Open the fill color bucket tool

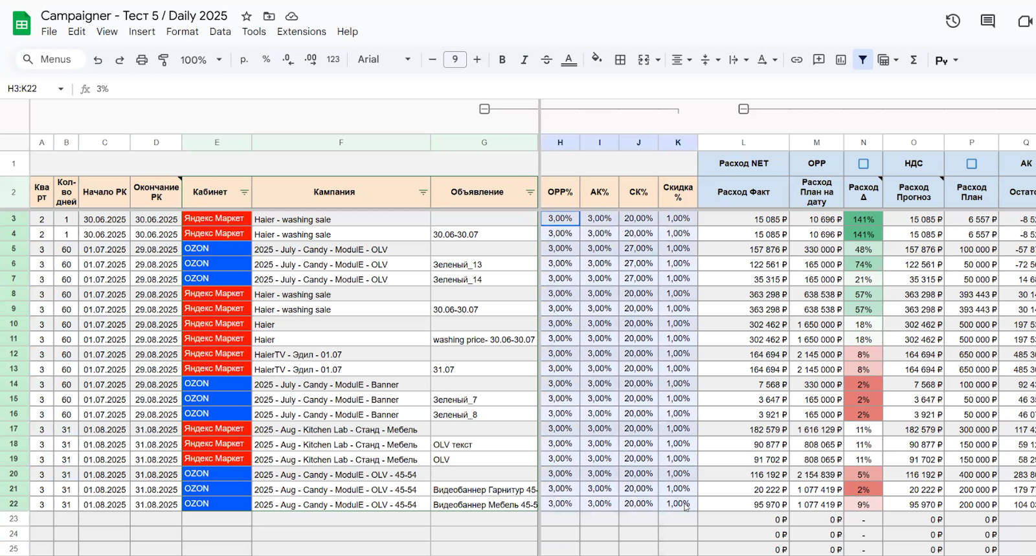coord(596,59)
